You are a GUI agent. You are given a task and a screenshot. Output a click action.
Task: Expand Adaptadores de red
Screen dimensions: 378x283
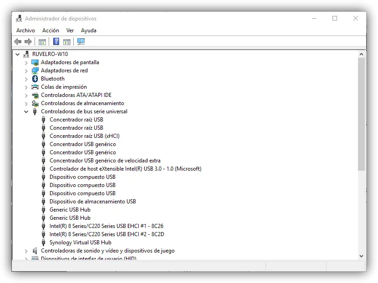26,71
